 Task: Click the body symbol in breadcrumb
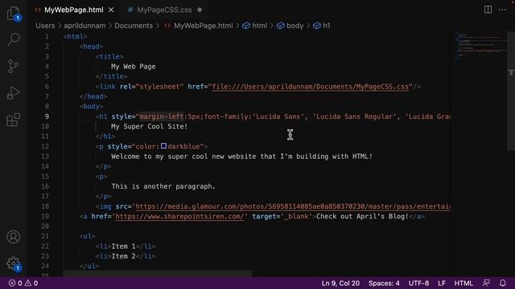point(290,26)
